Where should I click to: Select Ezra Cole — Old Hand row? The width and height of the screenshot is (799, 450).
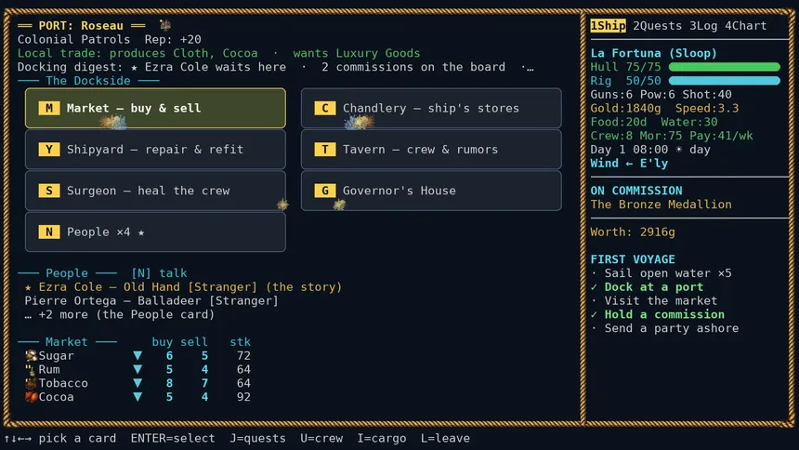(x=183, y=287)
